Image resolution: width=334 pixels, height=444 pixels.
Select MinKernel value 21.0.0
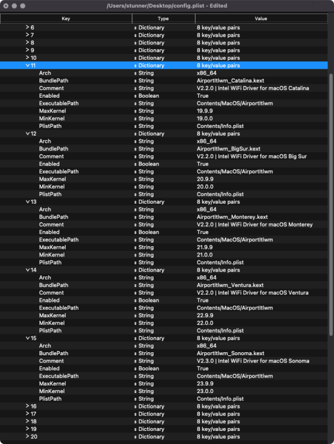click(x=205, y=255)
